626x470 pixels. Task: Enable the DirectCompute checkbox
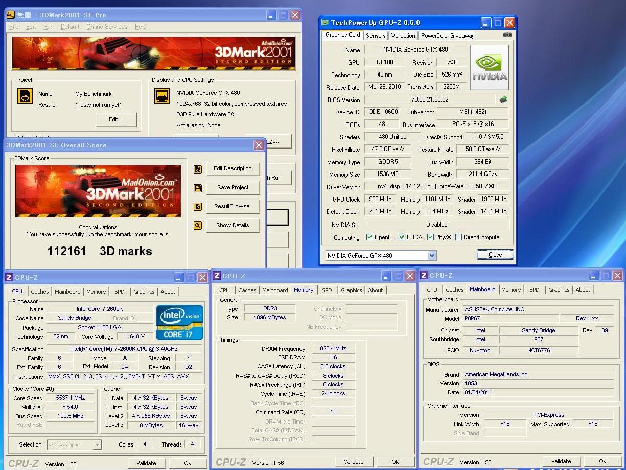pyautogui.click(x=458, y=237)
